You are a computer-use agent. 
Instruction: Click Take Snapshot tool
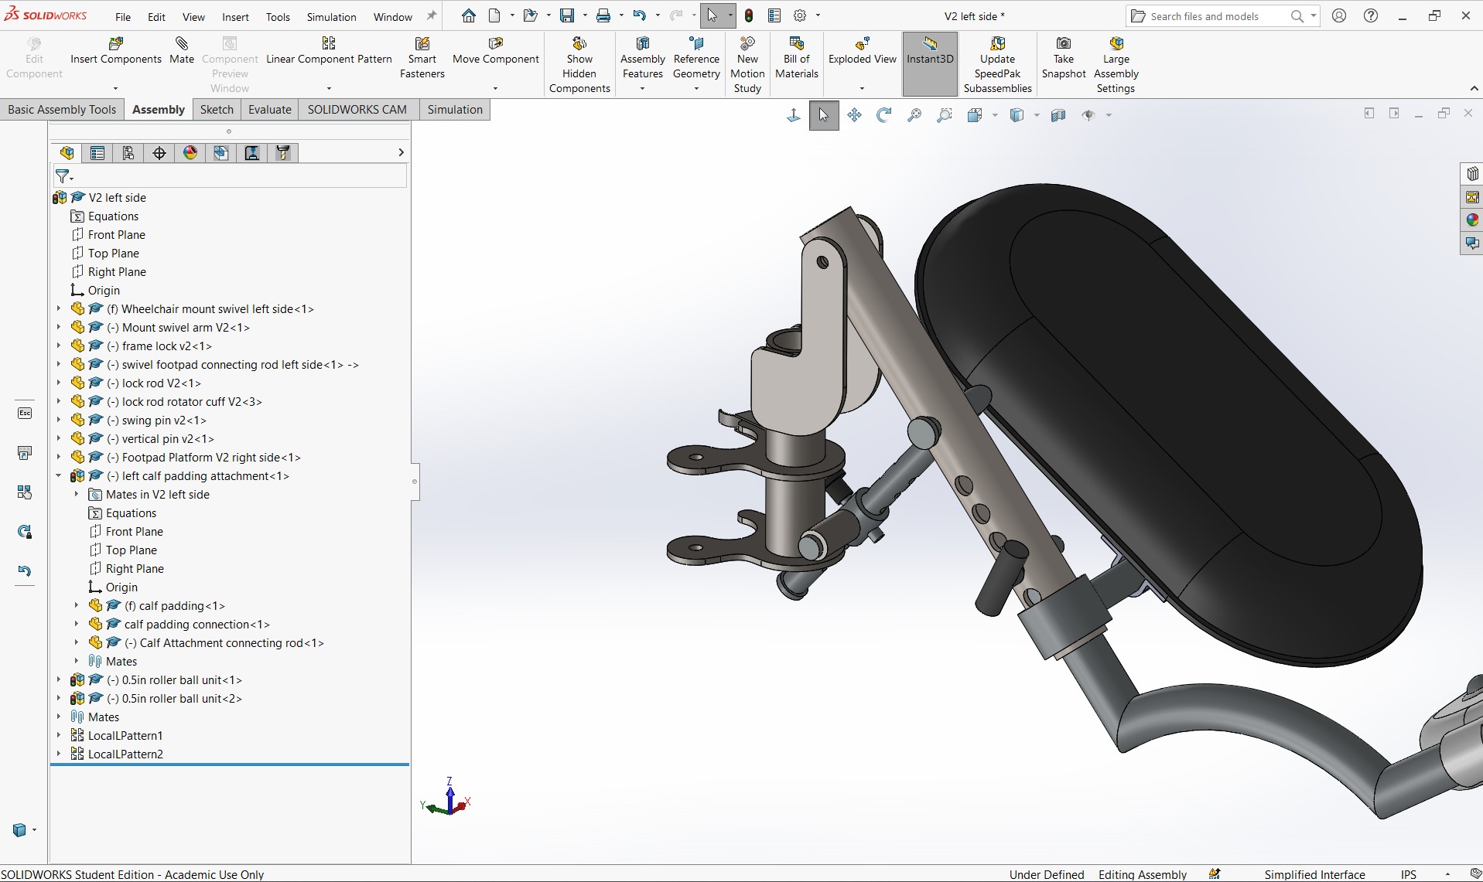[x=1064, y=58]
